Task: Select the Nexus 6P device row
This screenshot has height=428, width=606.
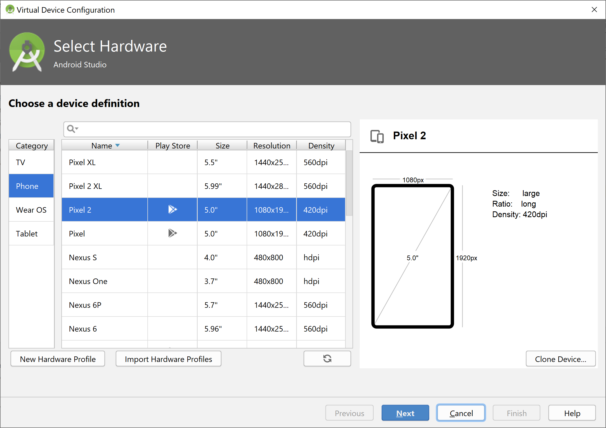Action: coord(203,305)
